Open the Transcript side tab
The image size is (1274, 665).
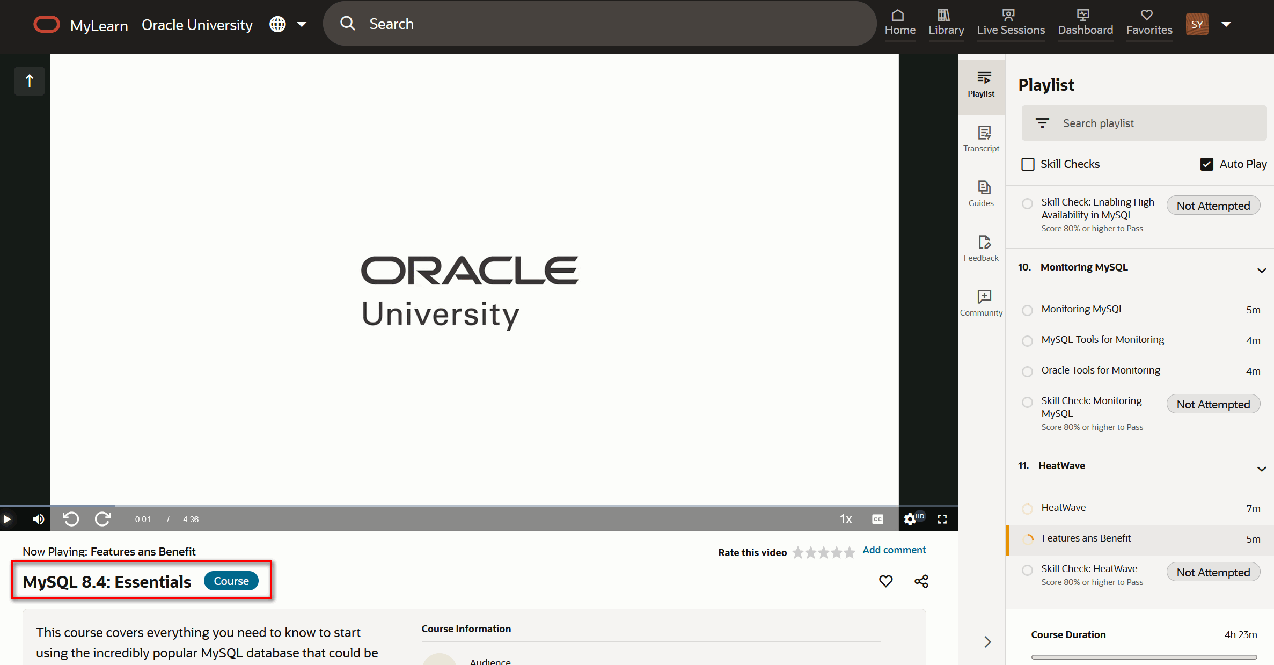tap(981, 138)
